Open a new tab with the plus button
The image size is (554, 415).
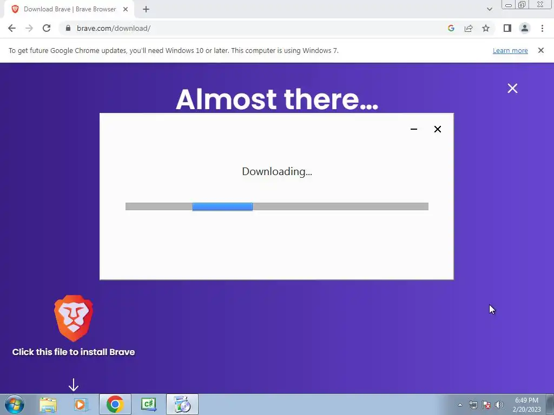[146, 10]
